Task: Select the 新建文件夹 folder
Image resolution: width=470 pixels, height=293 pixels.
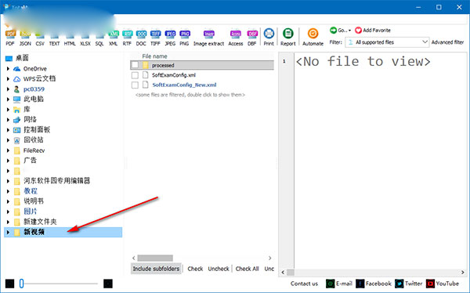Action: (40, 222)
